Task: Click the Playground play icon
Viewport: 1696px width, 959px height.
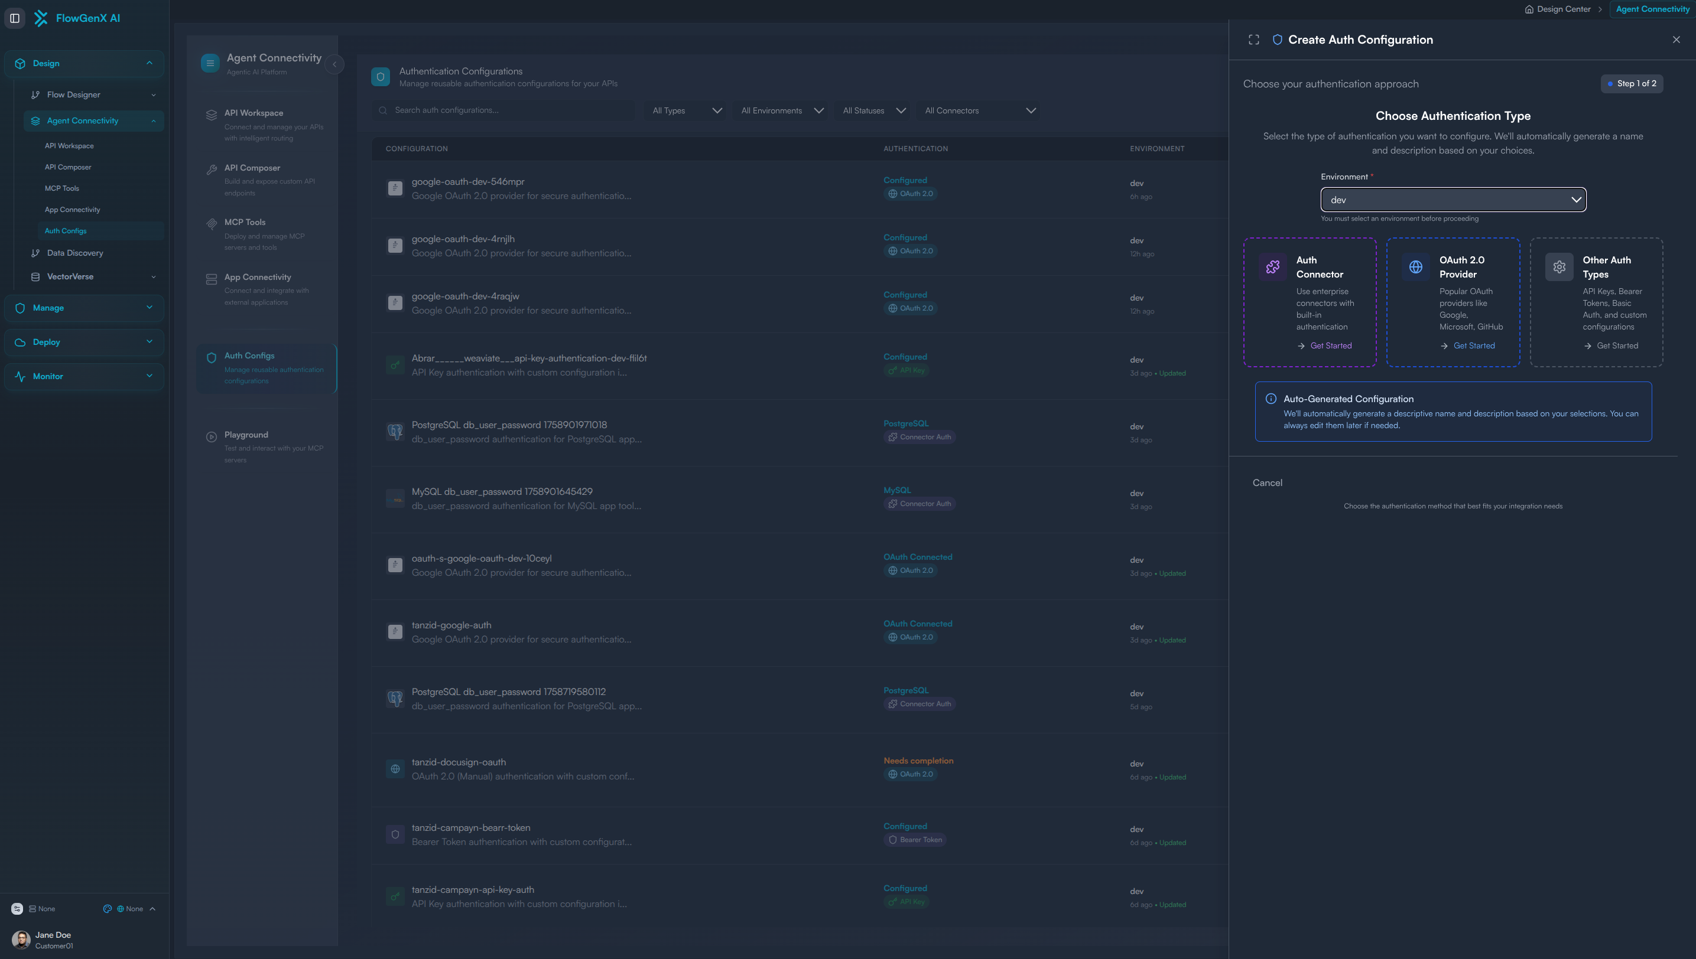Action: coord(212,437)
